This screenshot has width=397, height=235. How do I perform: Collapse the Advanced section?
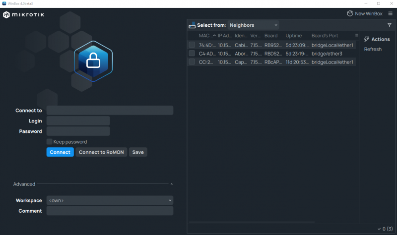coord(171,184)
